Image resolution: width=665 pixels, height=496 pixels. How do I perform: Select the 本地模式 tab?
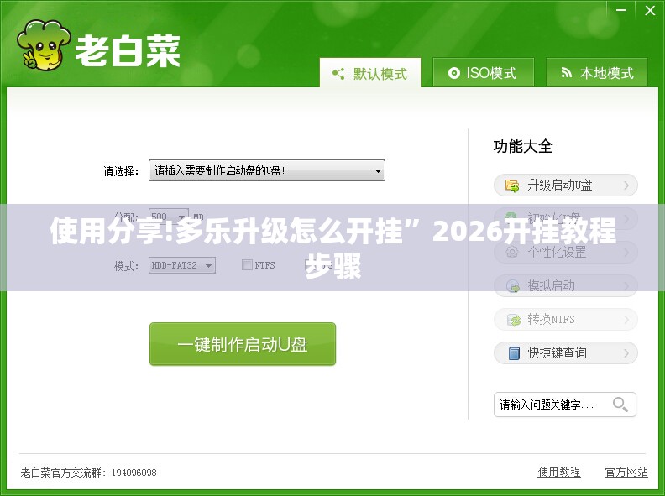[597, 73]
